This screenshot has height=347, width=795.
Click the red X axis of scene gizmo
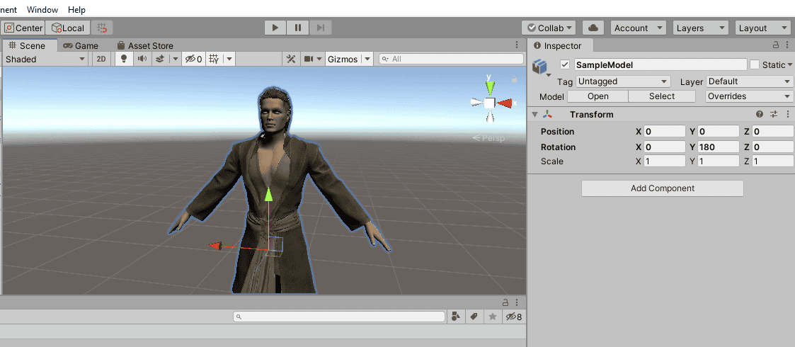505,103
